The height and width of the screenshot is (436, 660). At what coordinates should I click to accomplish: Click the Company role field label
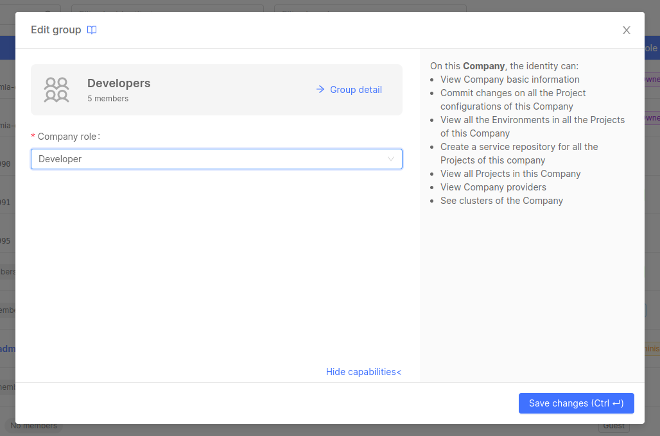(69, 137)
